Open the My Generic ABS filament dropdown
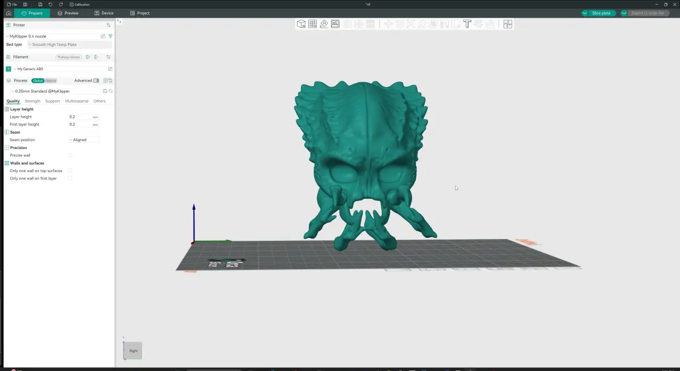Image resolution: width=680 pixels, height=371 pixels. point(59,69)
